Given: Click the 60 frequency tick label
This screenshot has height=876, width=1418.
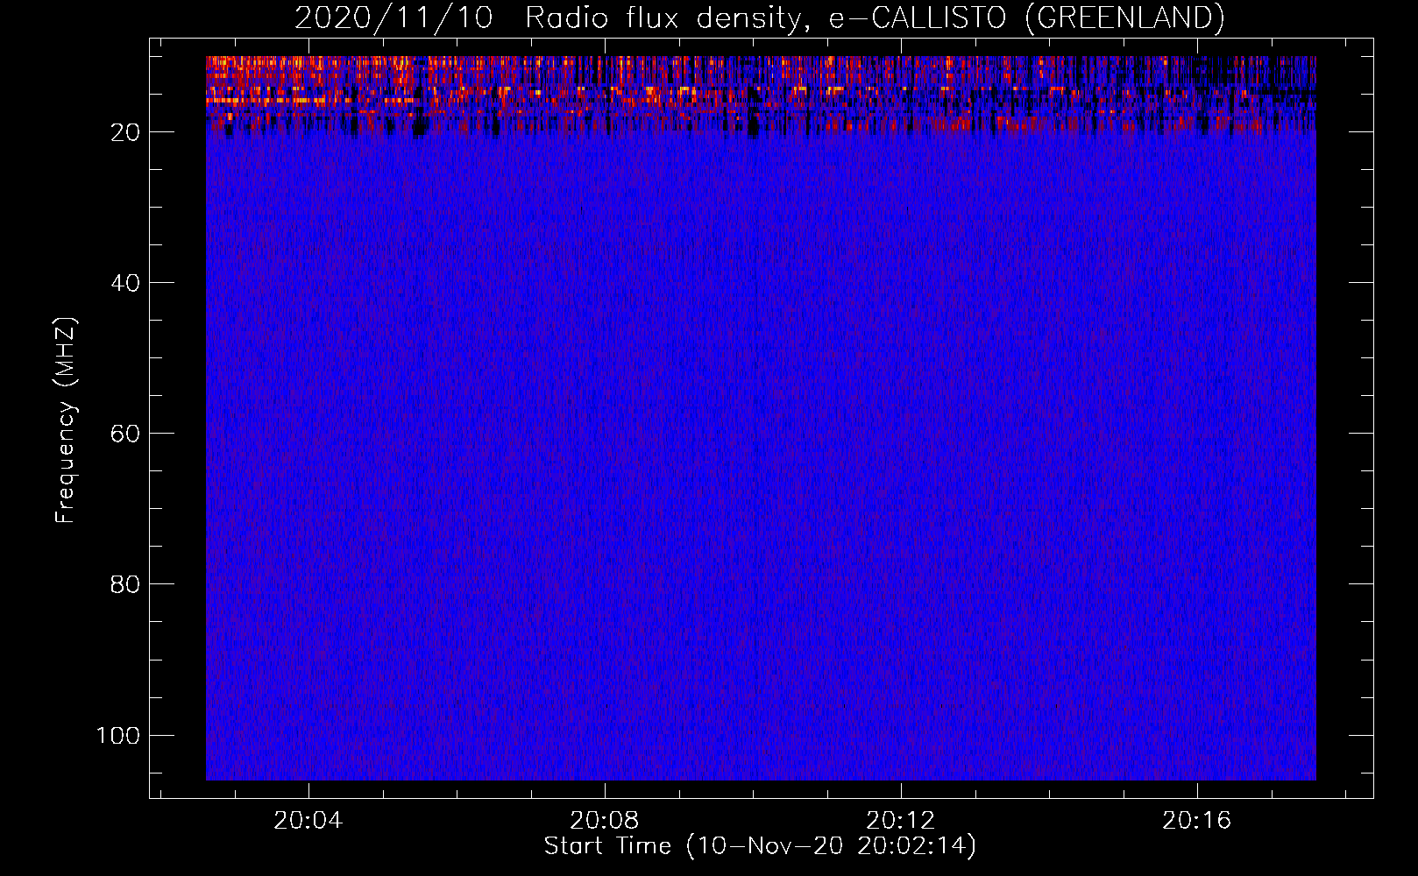Looking at the screenshot, I should (x=125, y=434).
